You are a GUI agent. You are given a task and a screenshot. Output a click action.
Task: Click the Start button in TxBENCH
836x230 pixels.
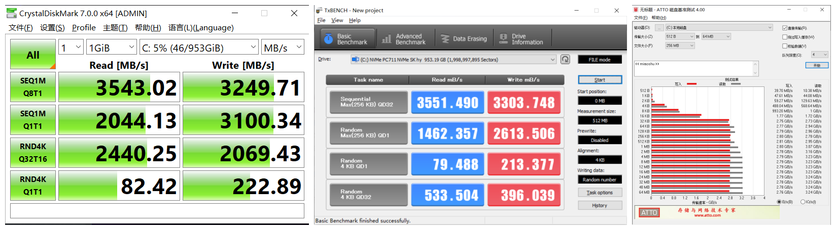click(600, 80)
